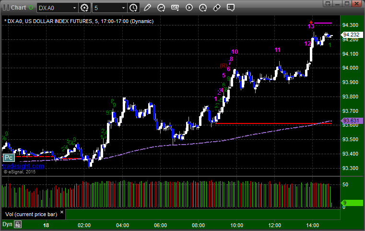
Task: Click the 94.300 price axis label
Action: pos(350,25)
